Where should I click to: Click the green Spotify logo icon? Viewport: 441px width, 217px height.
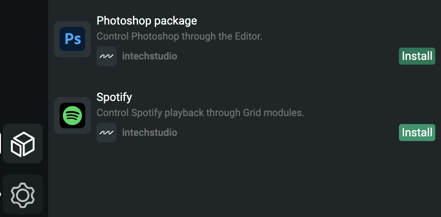point(72,115)
